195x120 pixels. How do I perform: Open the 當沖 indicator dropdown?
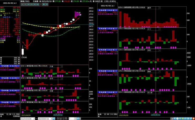pos(159,8)
